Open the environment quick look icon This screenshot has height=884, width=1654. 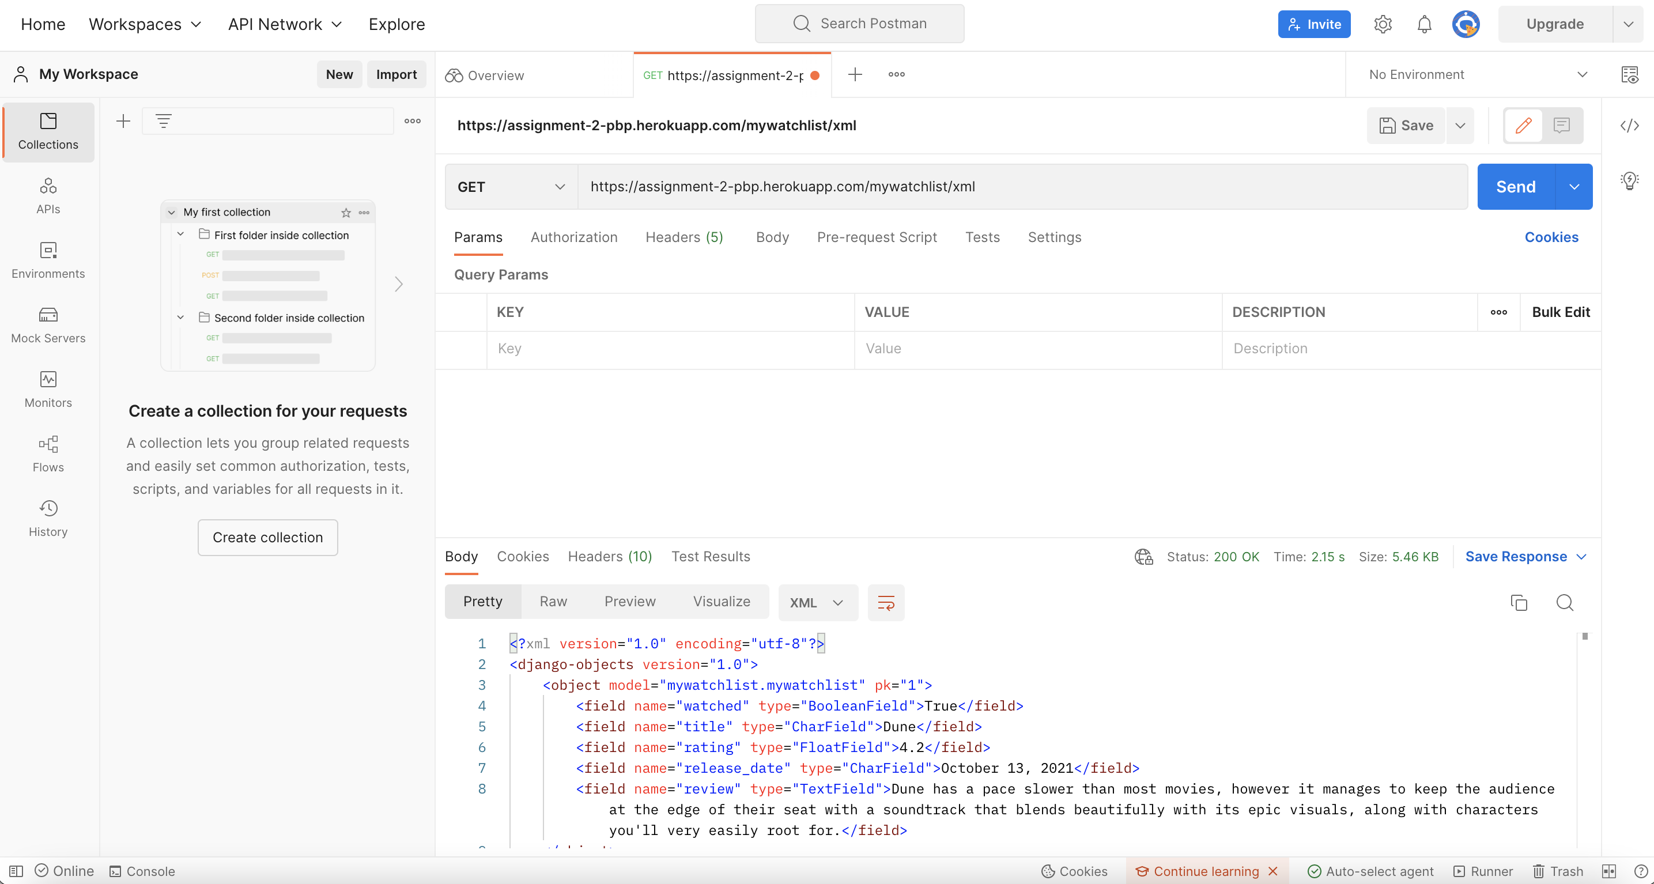(1630, 74)
